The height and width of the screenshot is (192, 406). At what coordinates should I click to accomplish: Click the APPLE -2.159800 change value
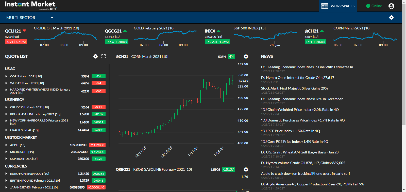click(x=97, y=145)
